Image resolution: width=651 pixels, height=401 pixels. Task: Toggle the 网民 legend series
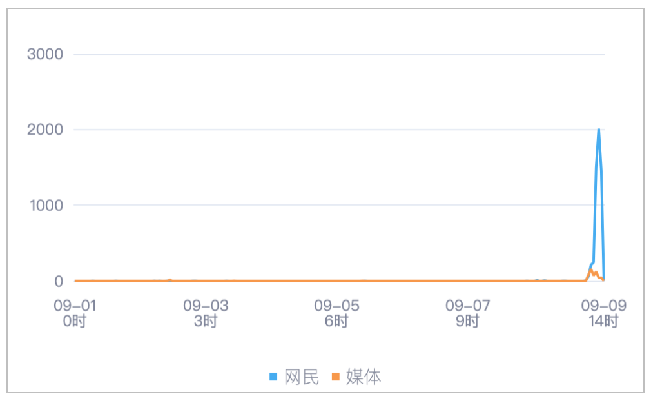pyautogui.click(x=294, y=377)
